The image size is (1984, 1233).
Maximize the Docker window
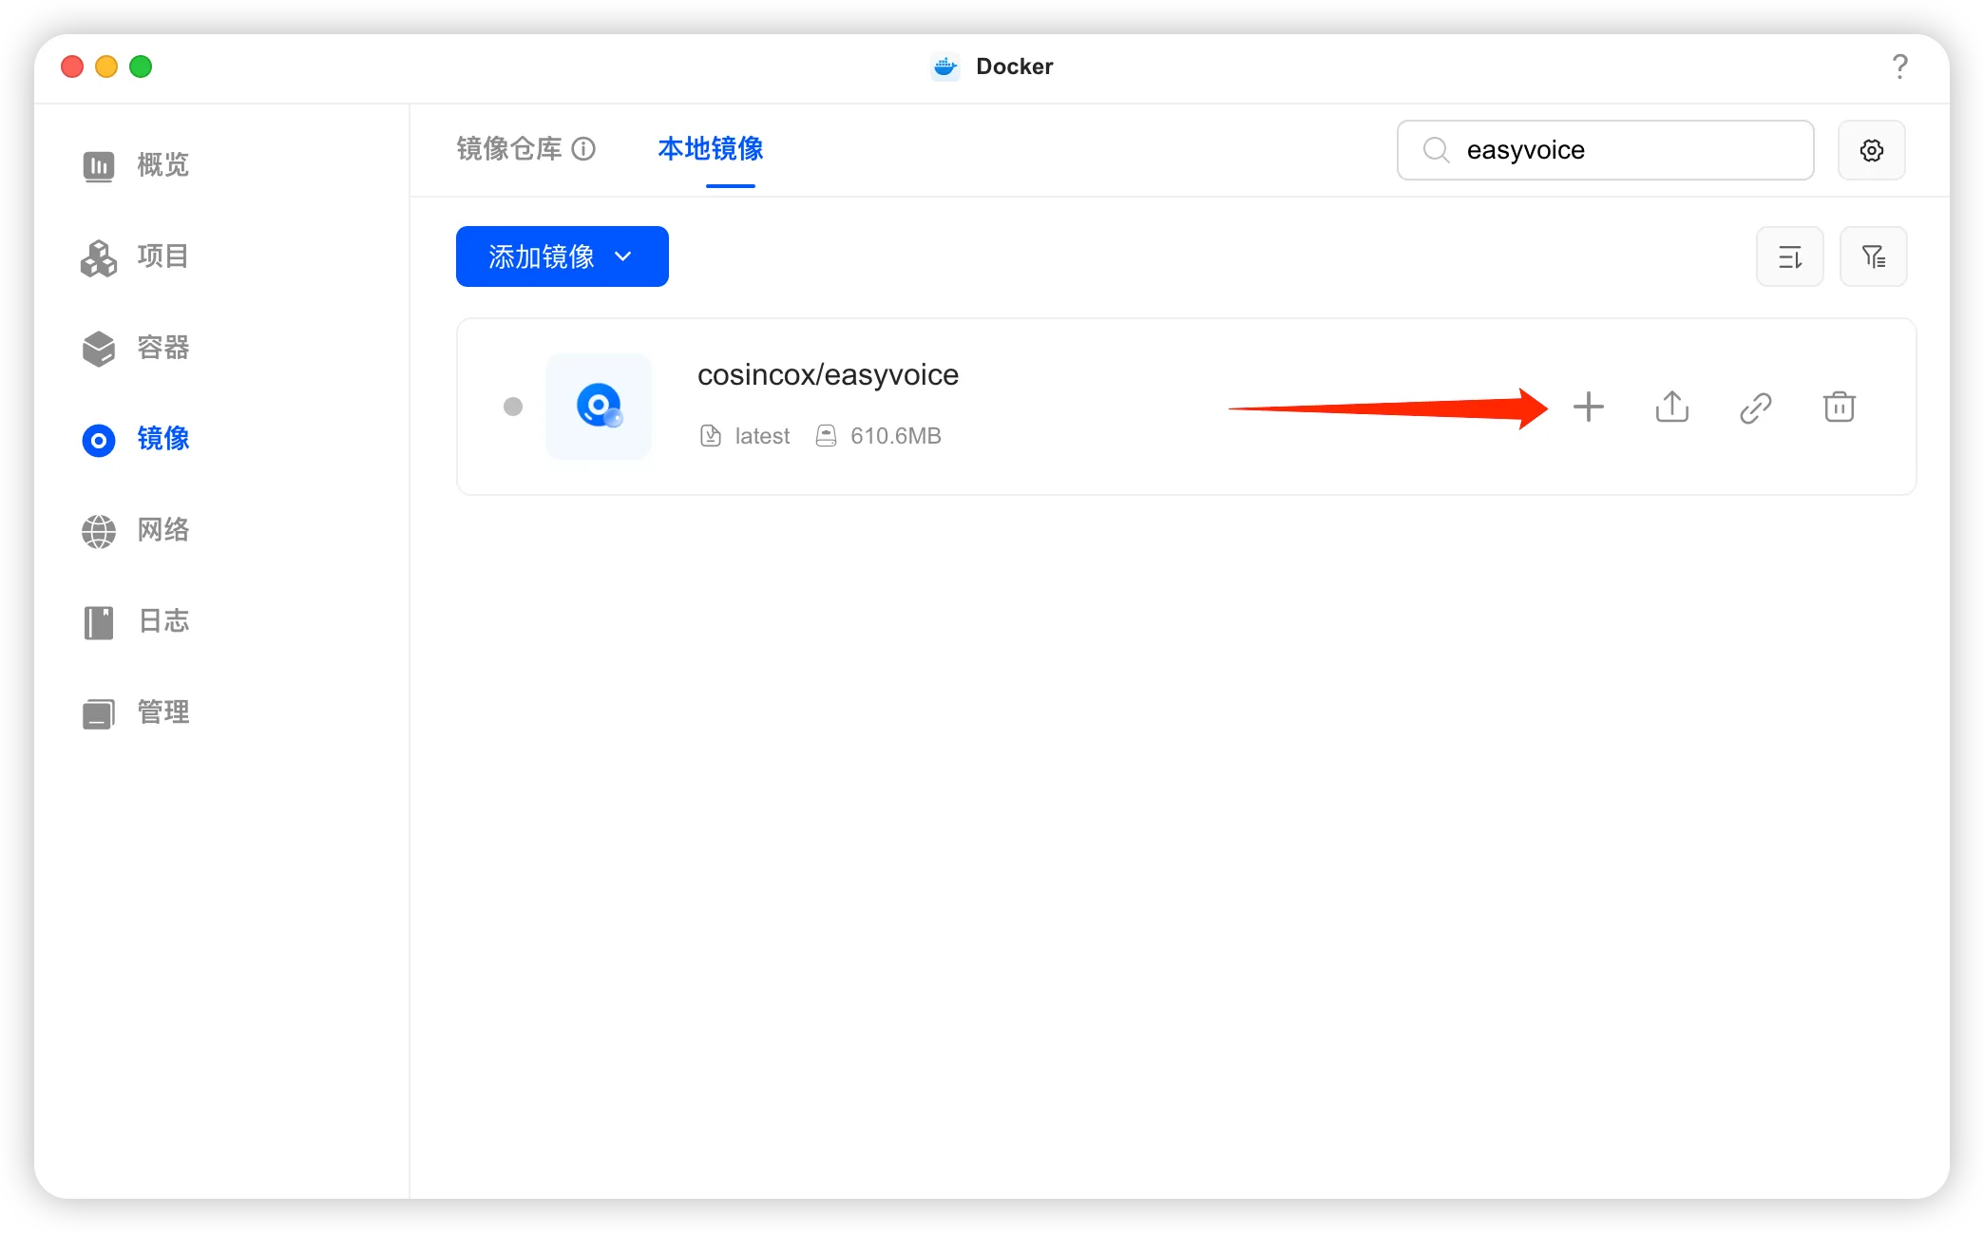(x=141, y=66)
